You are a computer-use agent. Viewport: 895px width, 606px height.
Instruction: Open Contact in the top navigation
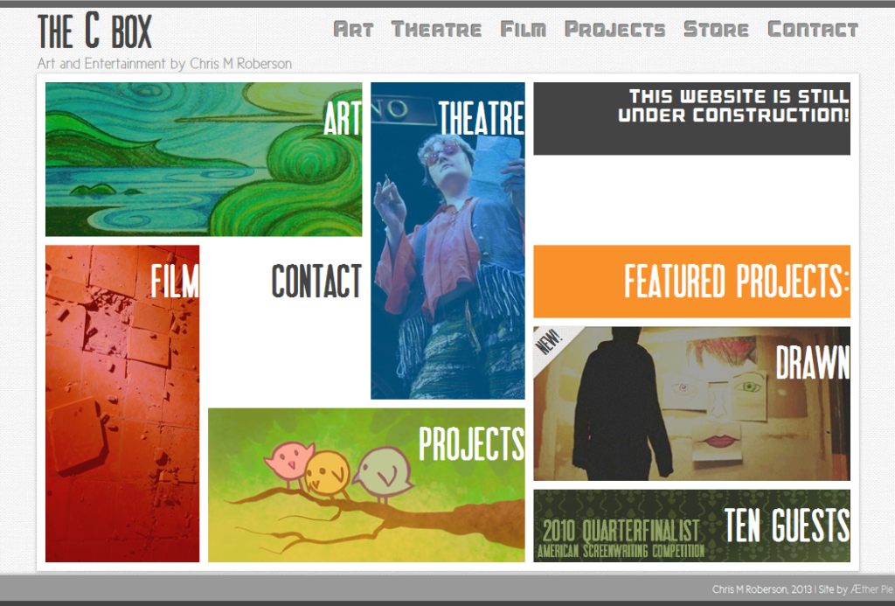tap(813, 29)
